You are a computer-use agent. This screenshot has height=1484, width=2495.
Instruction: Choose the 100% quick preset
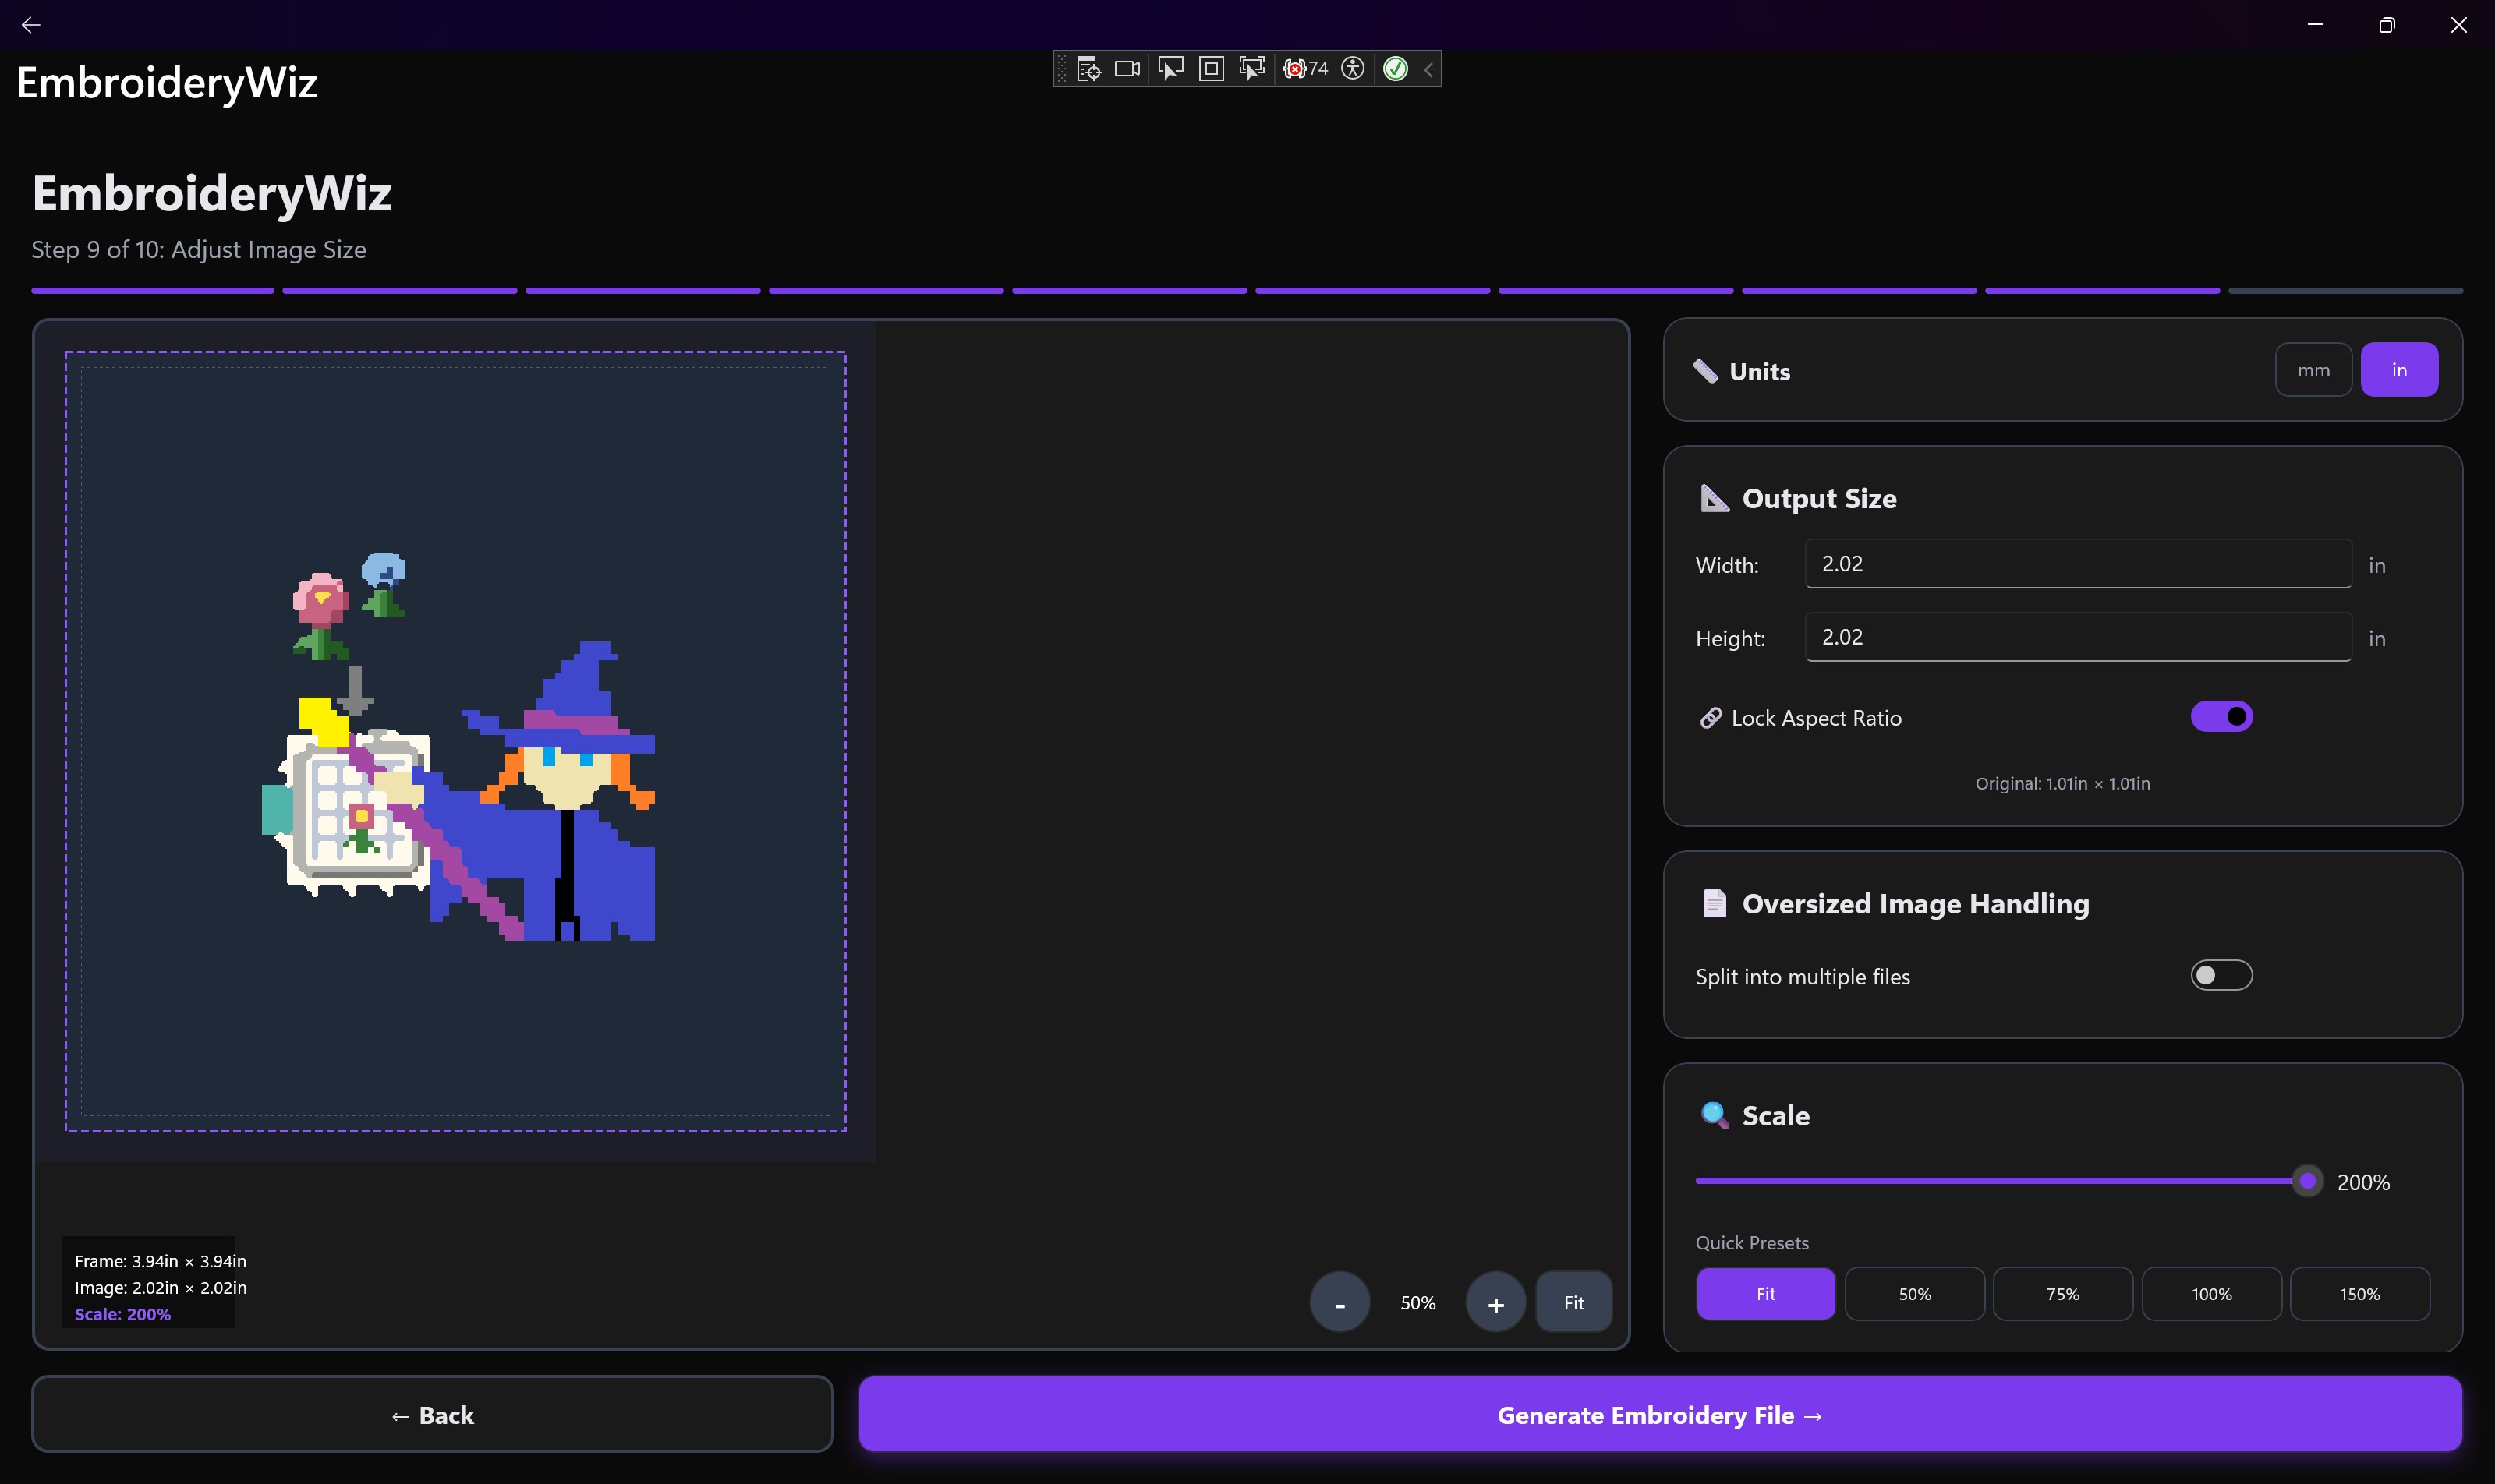point(2211,1294)
